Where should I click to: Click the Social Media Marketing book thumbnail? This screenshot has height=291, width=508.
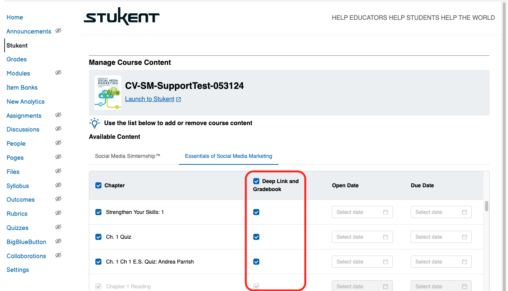click(108, 93)
